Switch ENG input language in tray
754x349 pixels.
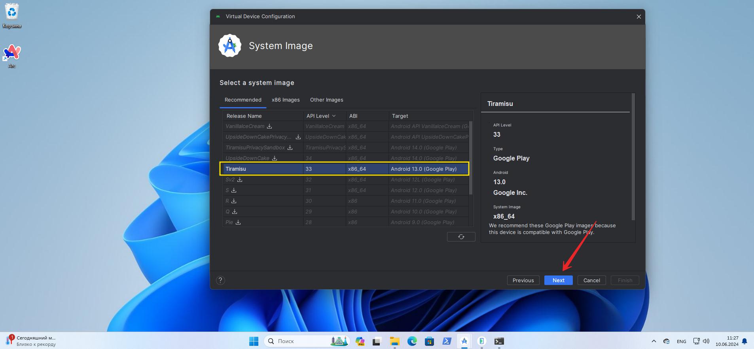click(682, 341)
